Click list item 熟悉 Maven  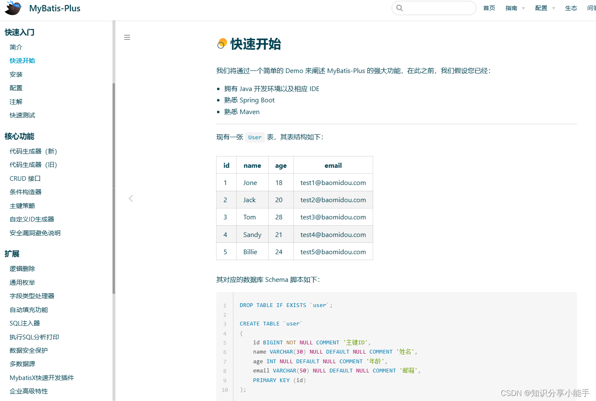242,112
